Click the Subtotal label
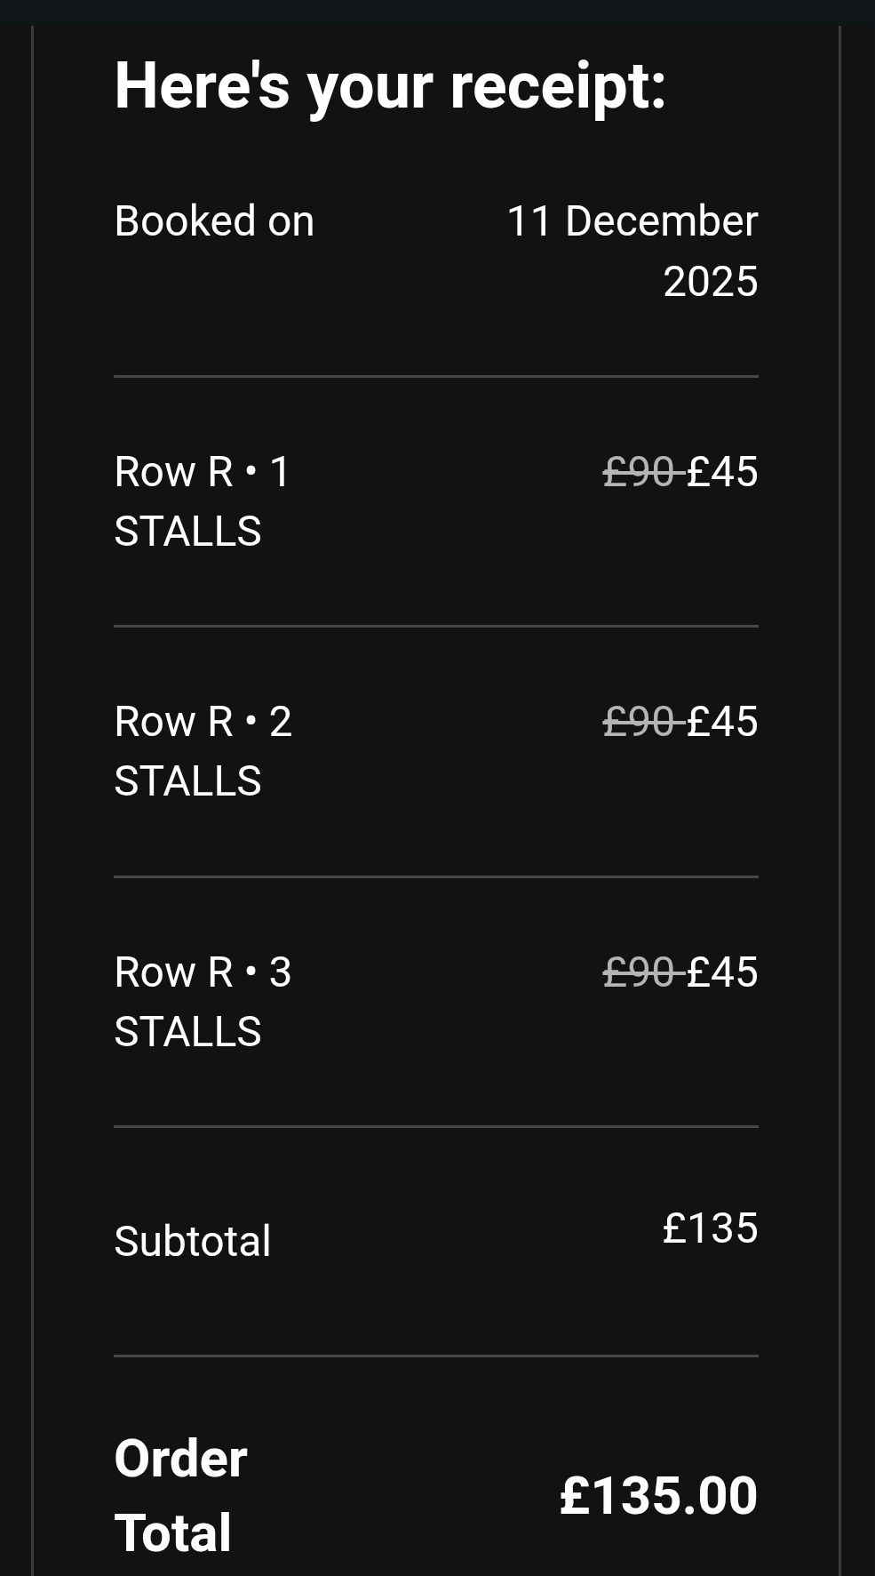This screenshot has height=1576, width=875. pos(193,1241)
